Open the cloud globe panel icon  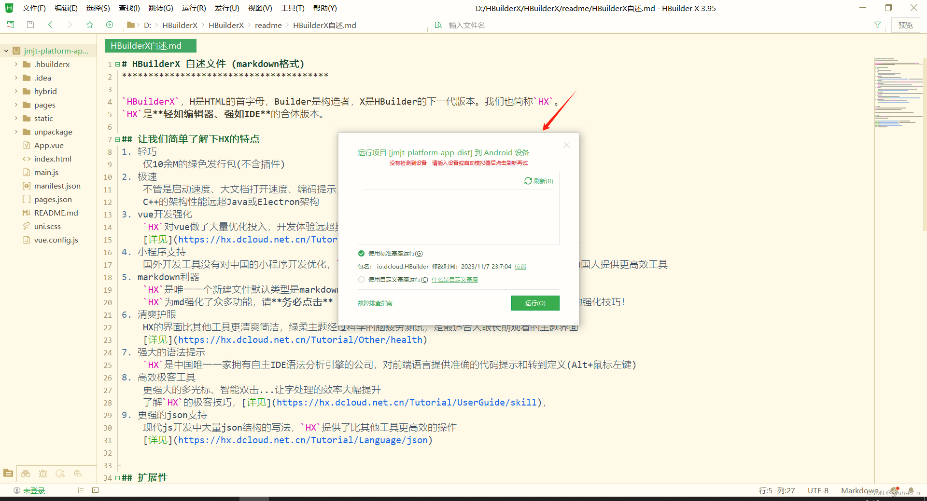coord(78,474)
